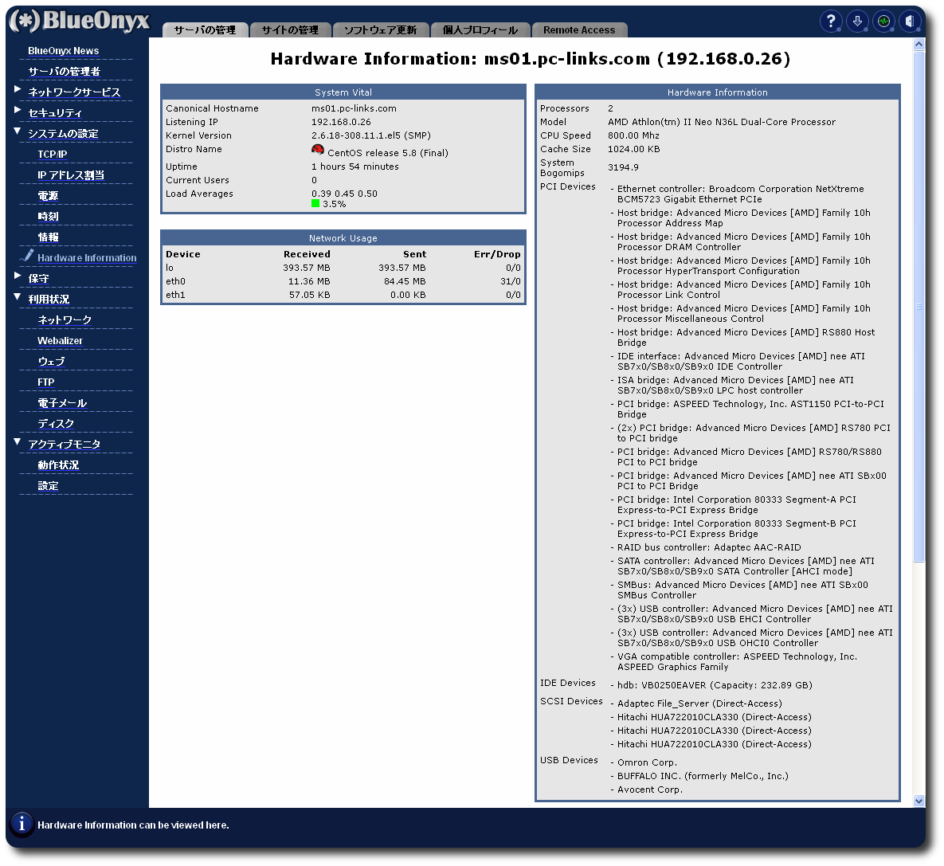The image size is (944, 866).
Task: Collapse the アクティブモニタ menu arrow
Action: click(18, 442)
